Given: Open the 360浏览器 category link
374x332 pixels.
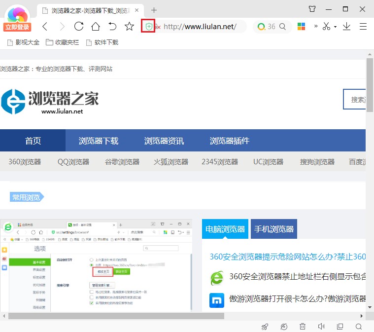Looking at the screenshot, I should (x=25, y=162).
